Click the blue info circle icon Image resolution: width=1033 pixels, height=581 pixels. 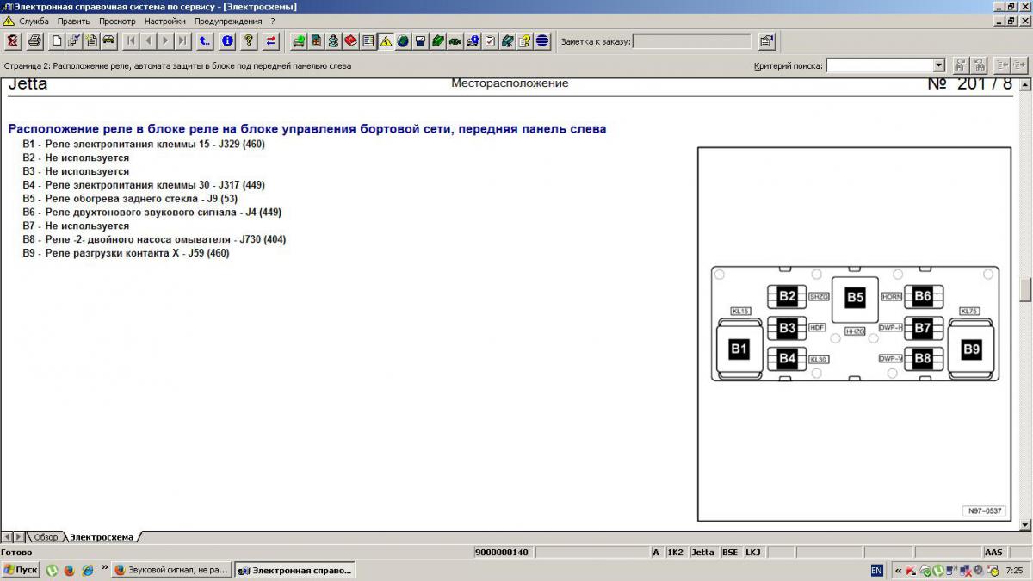(x=227, y=40)
